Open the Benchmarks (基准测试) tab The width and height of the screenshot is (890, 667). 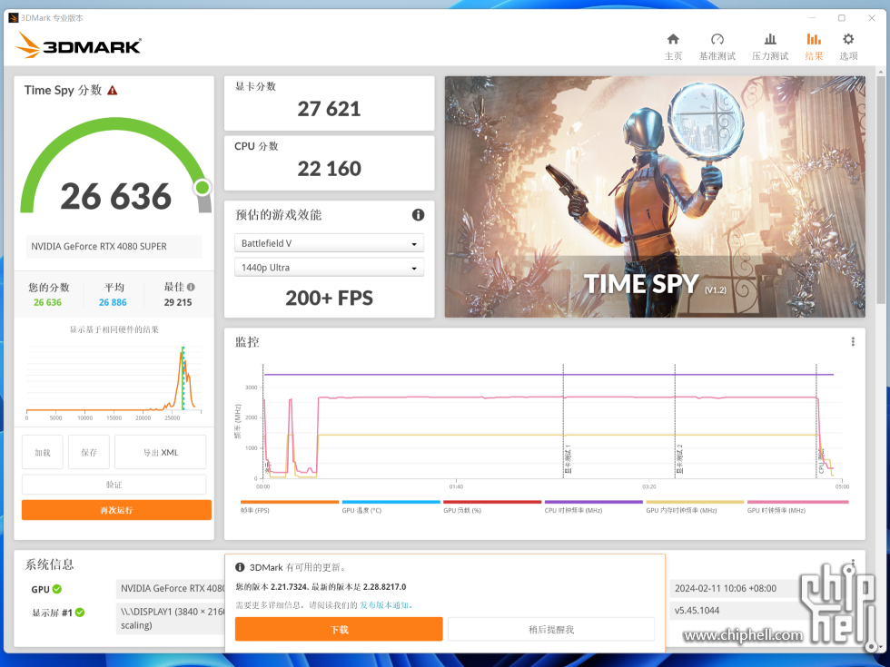pos(717,46)
